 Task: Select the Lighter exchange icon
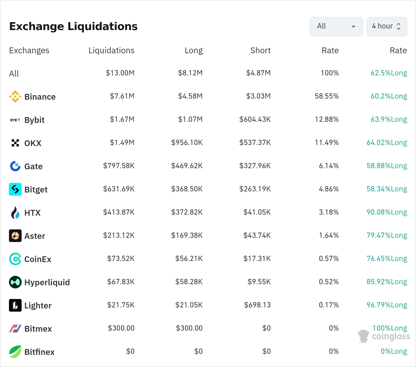(x=15, y=305)
